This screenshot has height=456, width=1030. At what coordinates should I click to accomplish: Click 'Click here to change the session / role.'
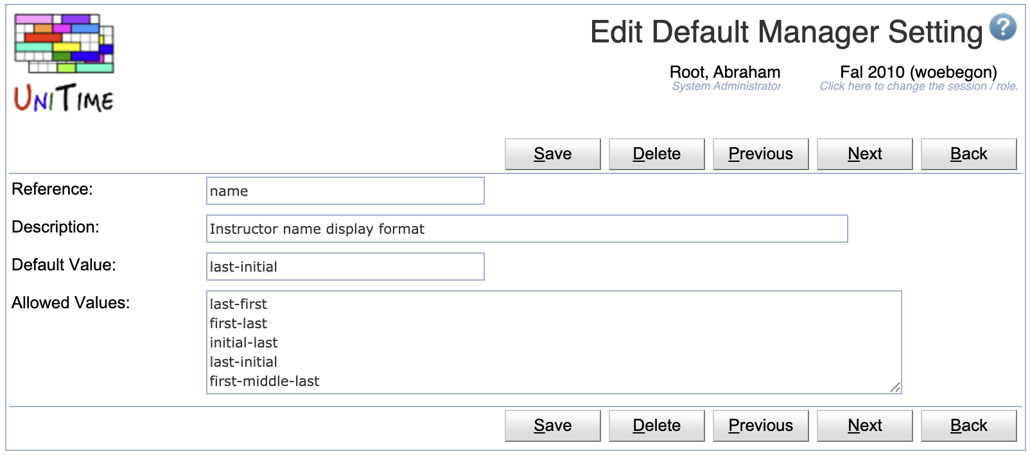(919, 86)
